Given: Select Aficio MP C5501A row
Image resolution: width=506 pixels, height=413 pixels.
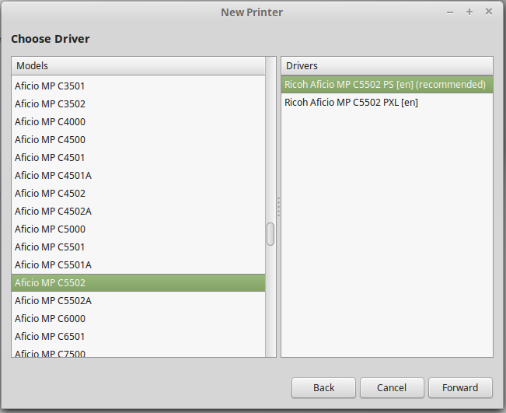Looking at the screenshot, I should (x=138, y=264).
